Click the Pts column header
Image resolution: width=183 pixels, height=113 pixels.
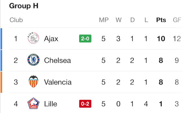tap(161, 20)
